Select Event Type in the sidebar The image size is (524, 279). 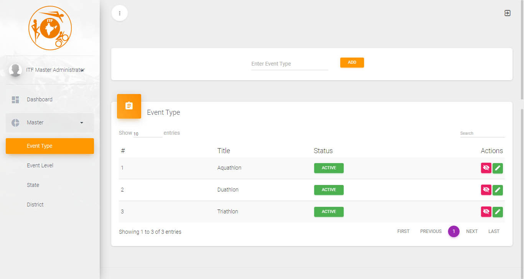[50, 146]
